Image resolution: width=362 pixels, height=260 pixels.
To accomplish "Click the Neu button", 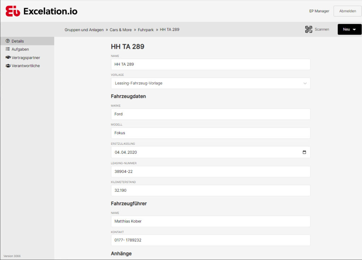I will 346,29.
